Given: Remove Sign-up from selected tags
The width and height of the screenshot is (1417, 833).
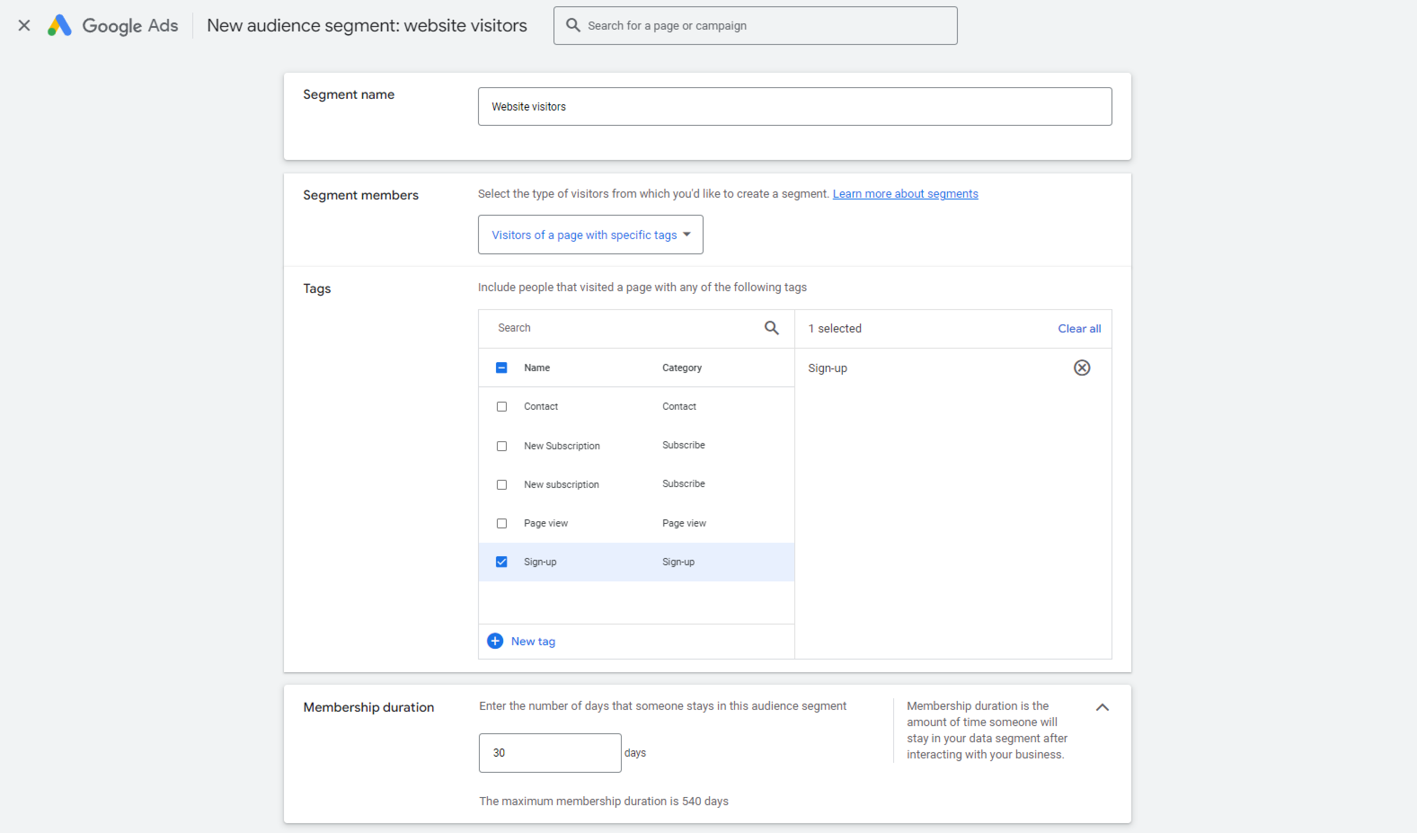Looking at the screenshot, I should 1082,368.
